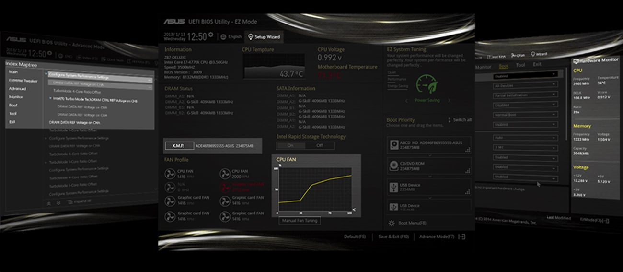Select the Energy Saving tuning mode
Image resolution: width=623 pixels, height=272 pixels.
398,86
